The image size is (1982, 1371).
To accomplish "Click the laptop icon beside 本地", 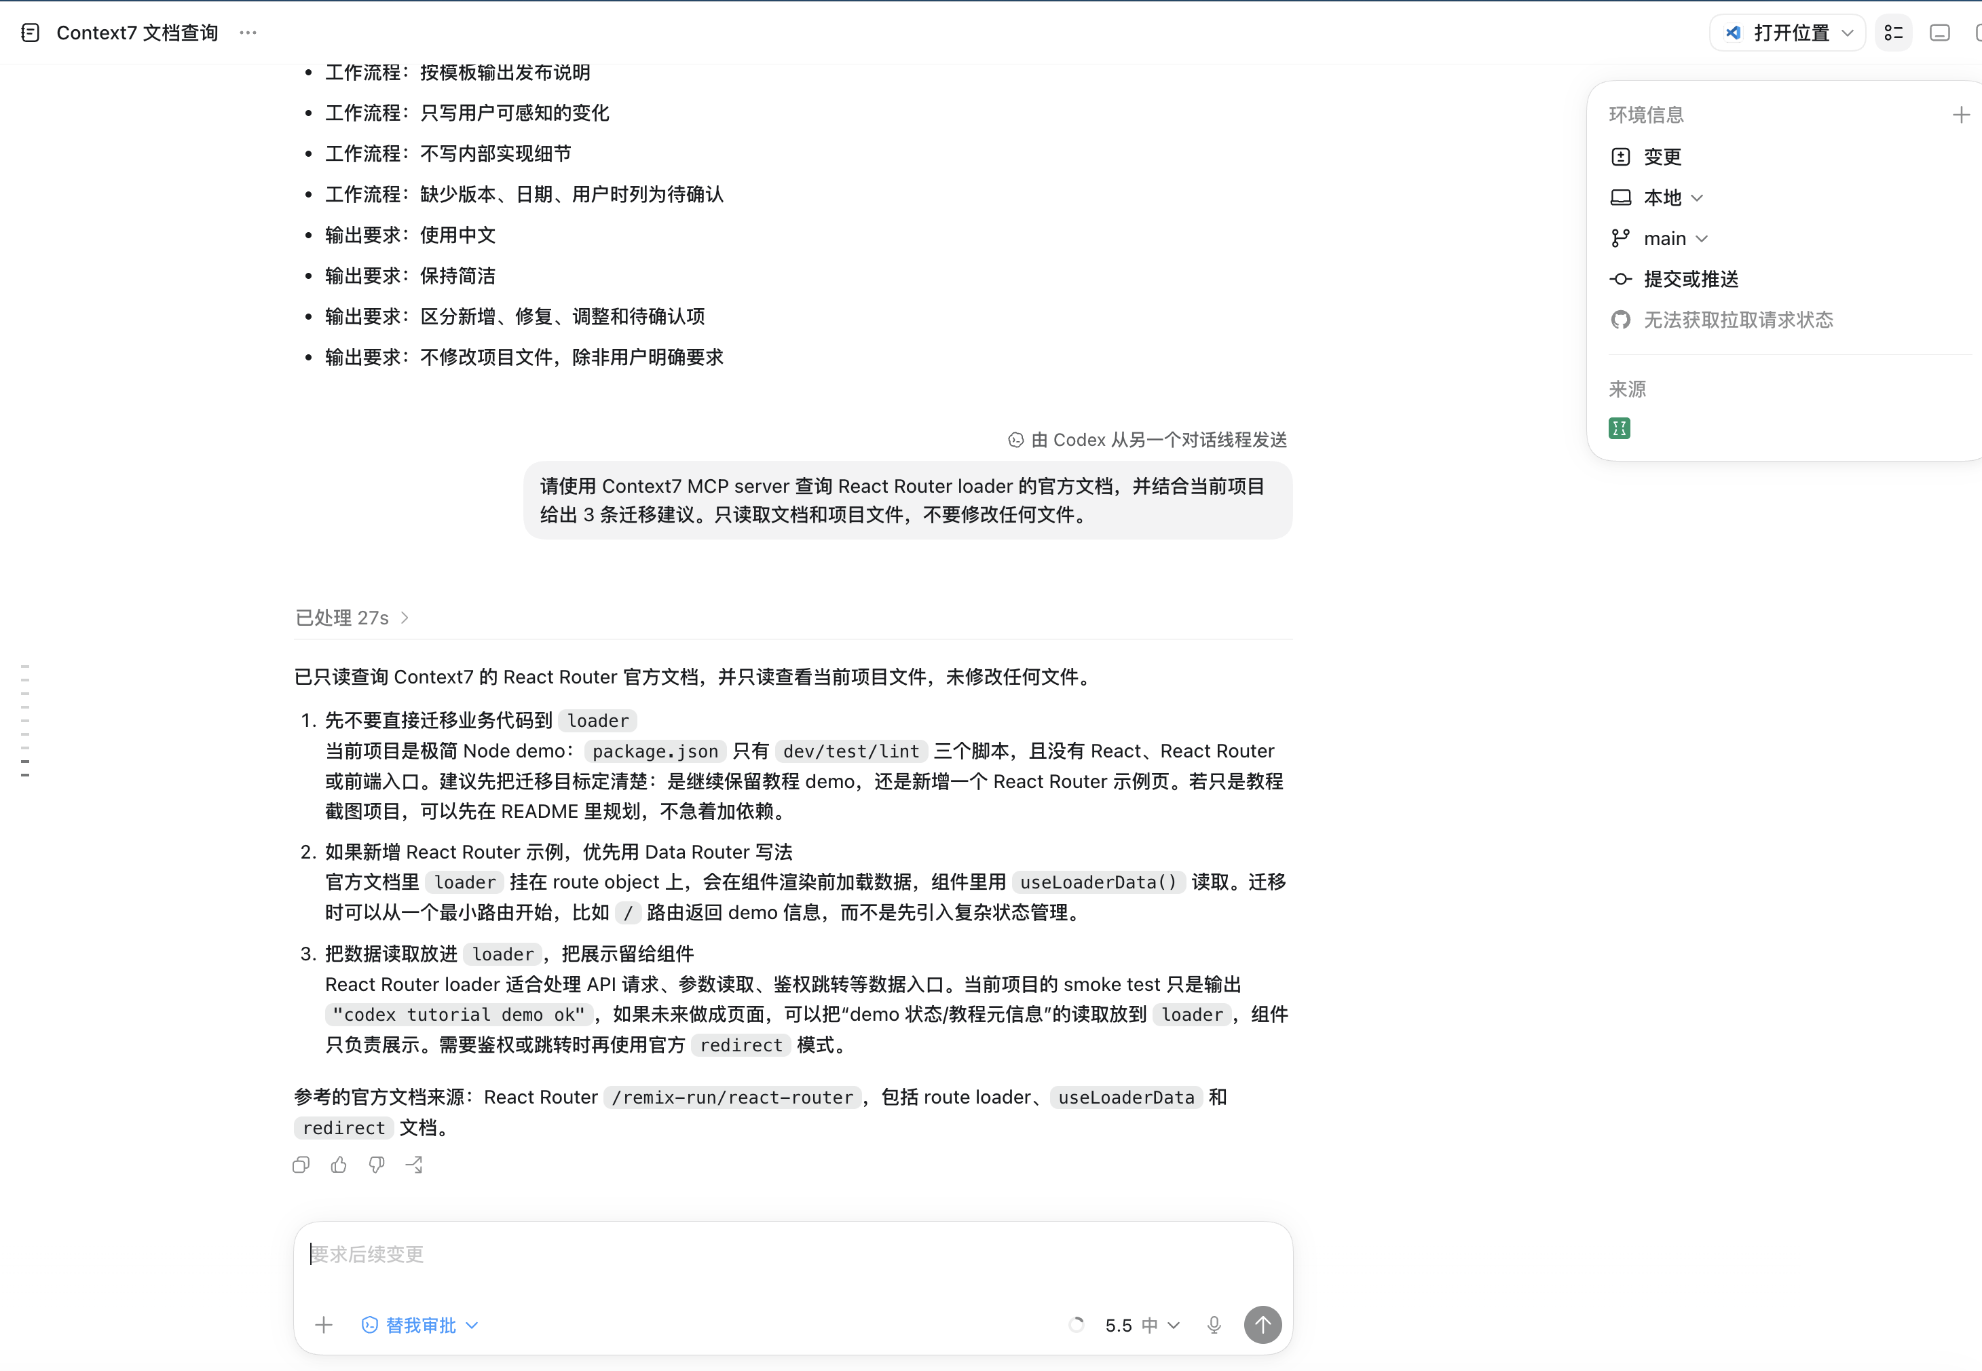I will 1620,198.
